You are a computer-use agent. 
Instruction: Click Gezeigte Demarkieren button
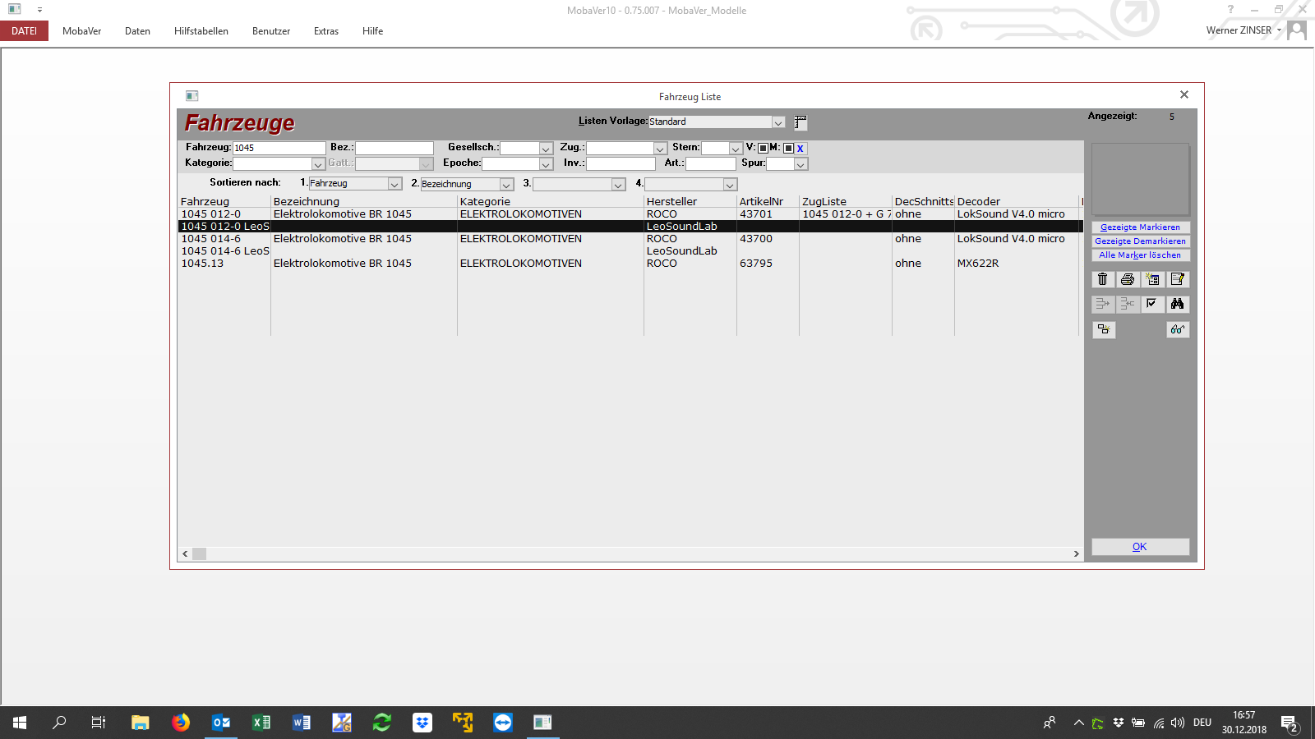[1140, 241]
